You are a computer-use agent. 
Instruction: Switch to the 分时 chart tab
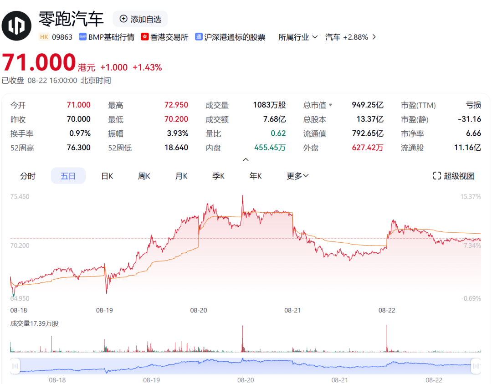click(x=28, y=176)
